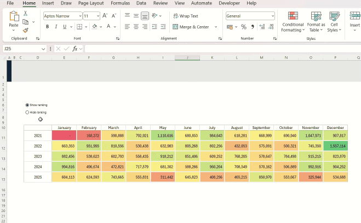
Task: Open text orientation options
Action: 154,16
